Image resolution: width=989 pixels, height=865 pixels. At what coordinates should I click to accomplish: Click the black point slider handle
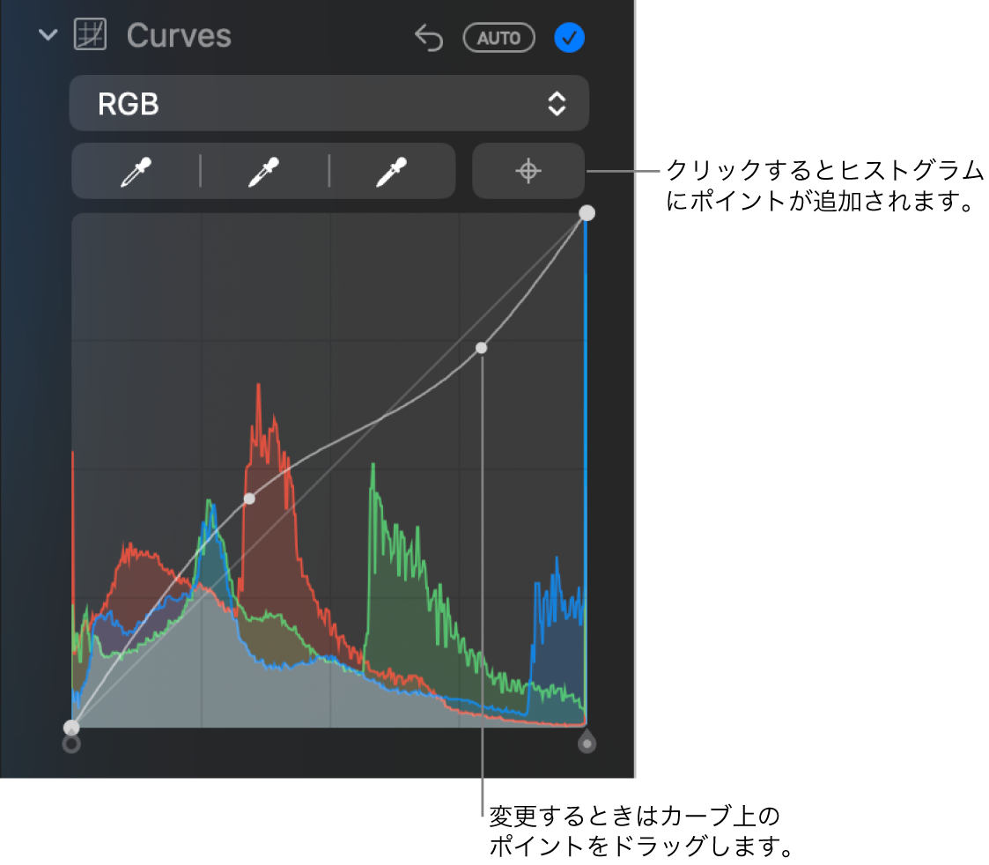pyautogui.click(x=71, y=744)
